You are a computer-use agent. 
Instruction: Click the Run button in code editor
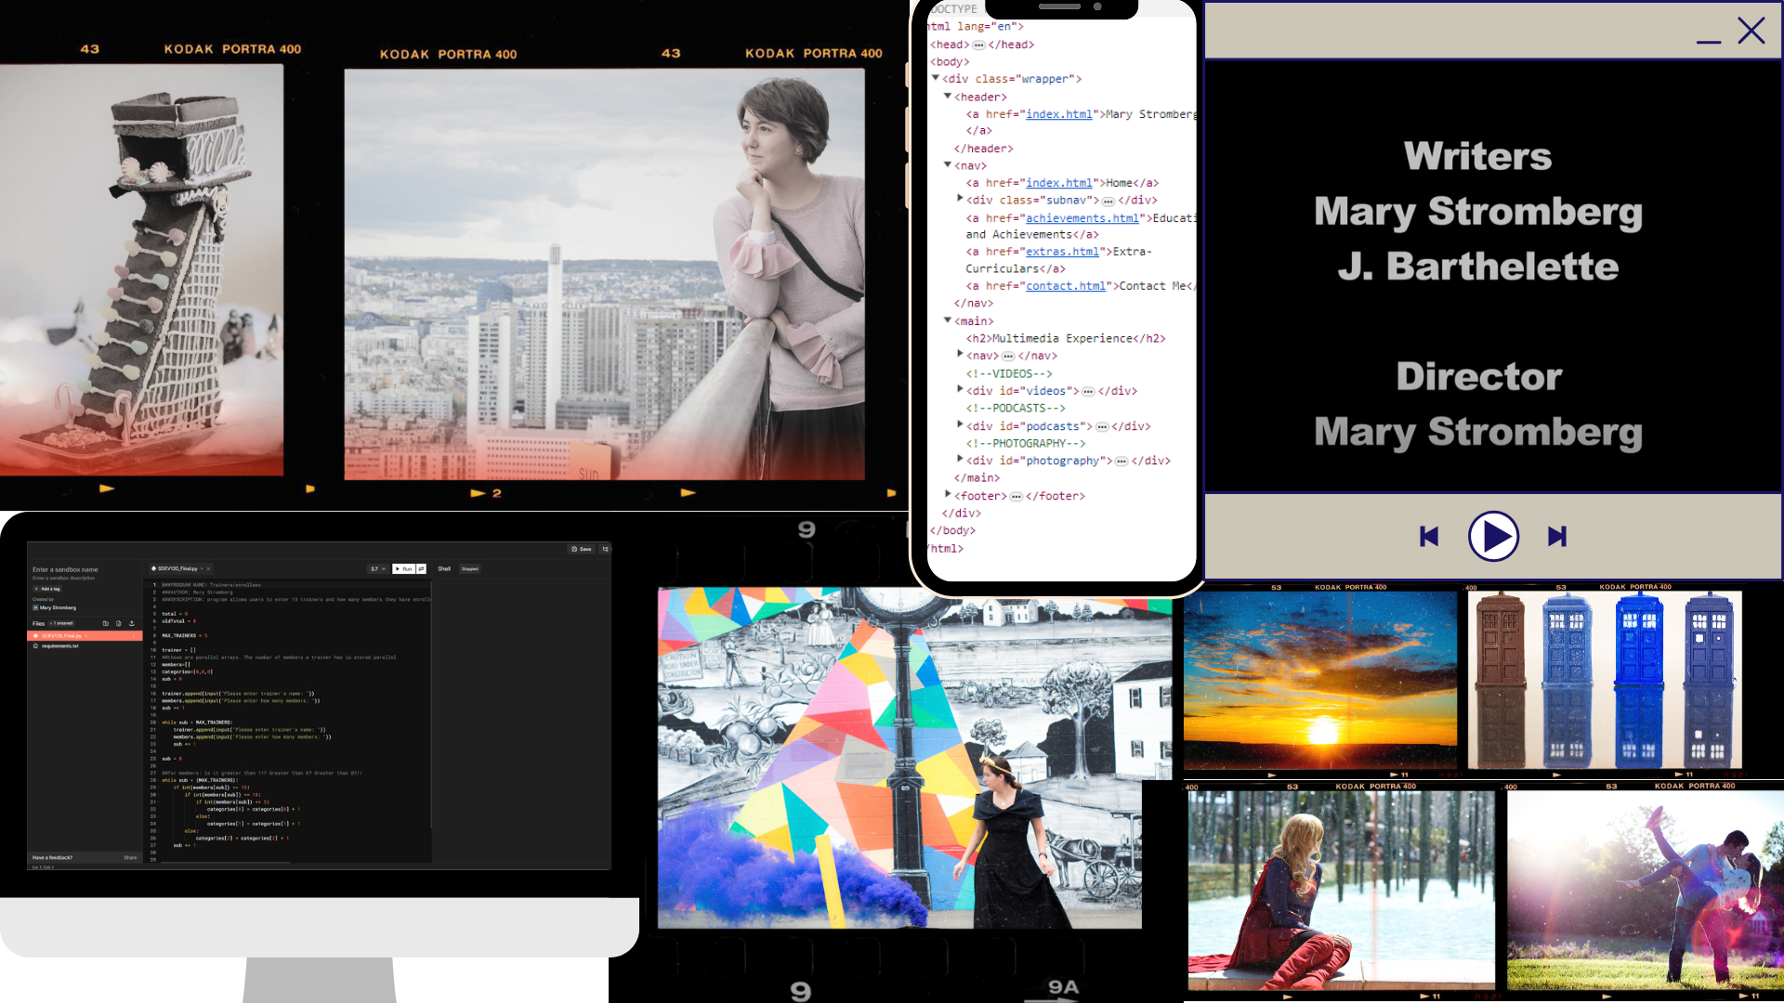point(403,568)
